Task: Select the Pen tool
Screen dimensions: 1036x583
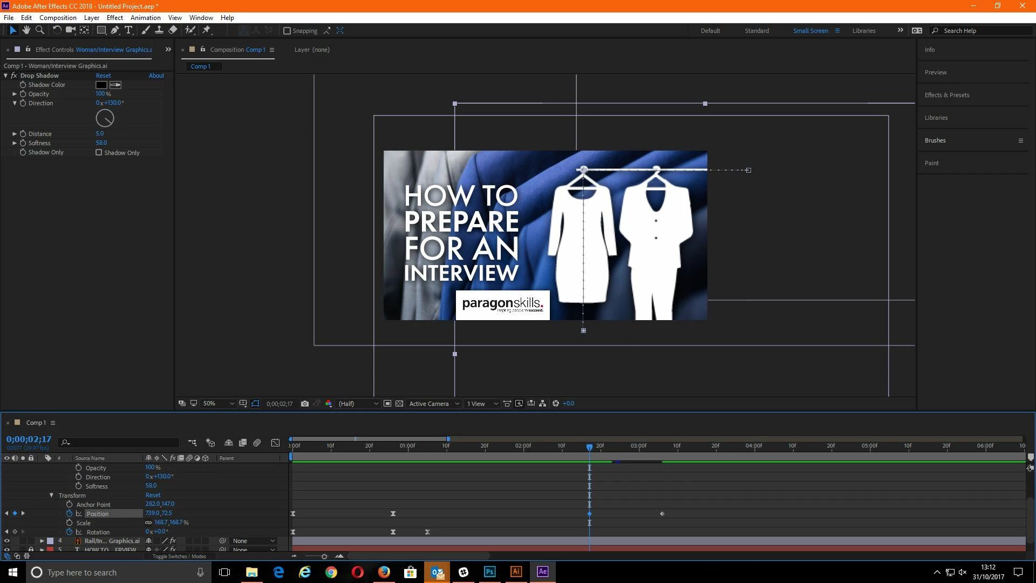Action: 115,30
